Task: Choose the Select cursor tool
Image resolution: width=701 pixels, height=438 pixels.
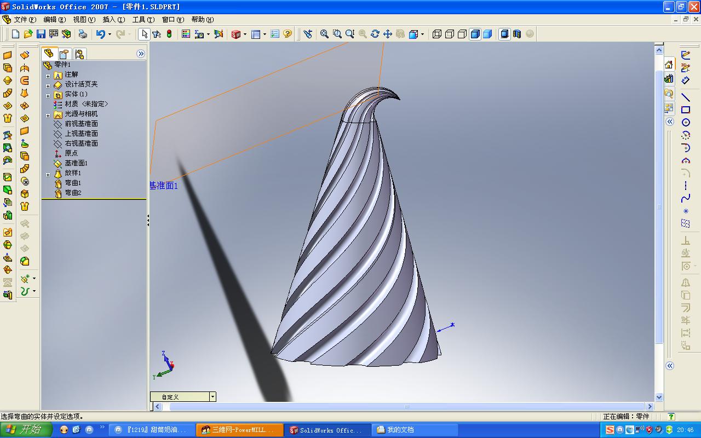Action: click(144, 34)
